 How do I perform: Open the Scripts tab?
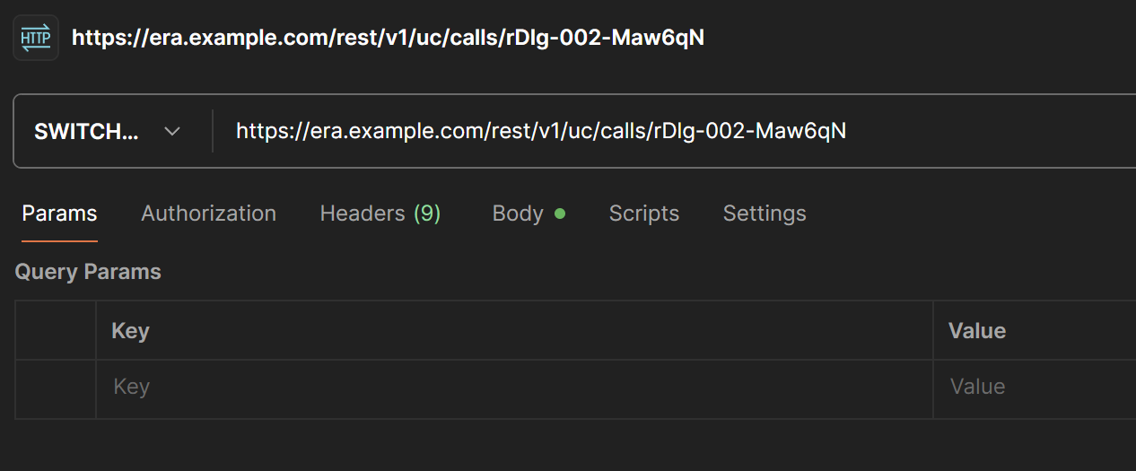click(643, 214)
